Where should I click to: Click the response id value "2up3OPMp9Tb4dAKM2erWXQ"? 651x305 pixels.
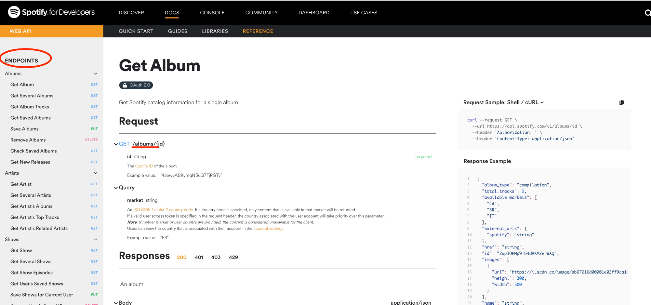point(528,254)
